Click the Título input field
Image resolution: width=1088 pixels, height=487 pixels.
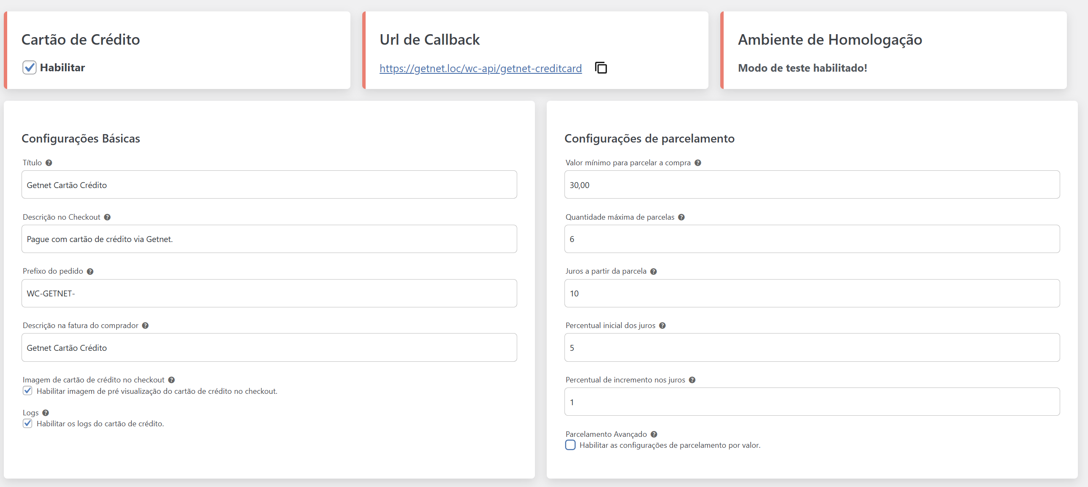tap(269, 185)
